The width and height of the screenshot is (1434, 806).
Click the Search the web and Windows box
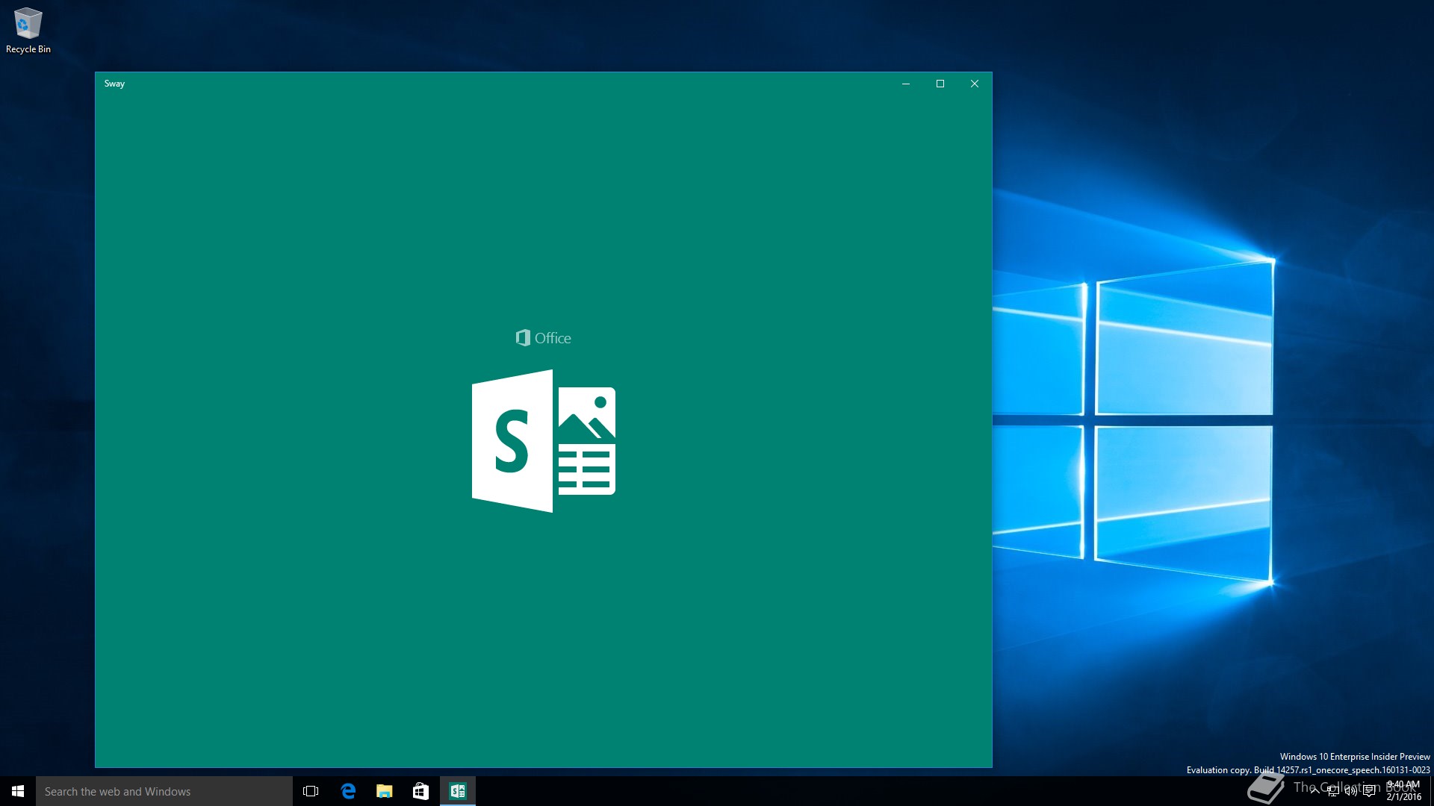point(164,791)
